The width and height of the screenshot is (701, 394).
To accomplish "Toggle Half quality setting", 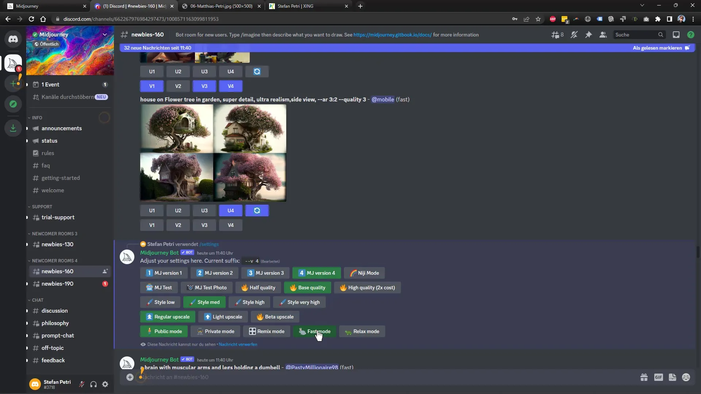I will coord(258,287).
